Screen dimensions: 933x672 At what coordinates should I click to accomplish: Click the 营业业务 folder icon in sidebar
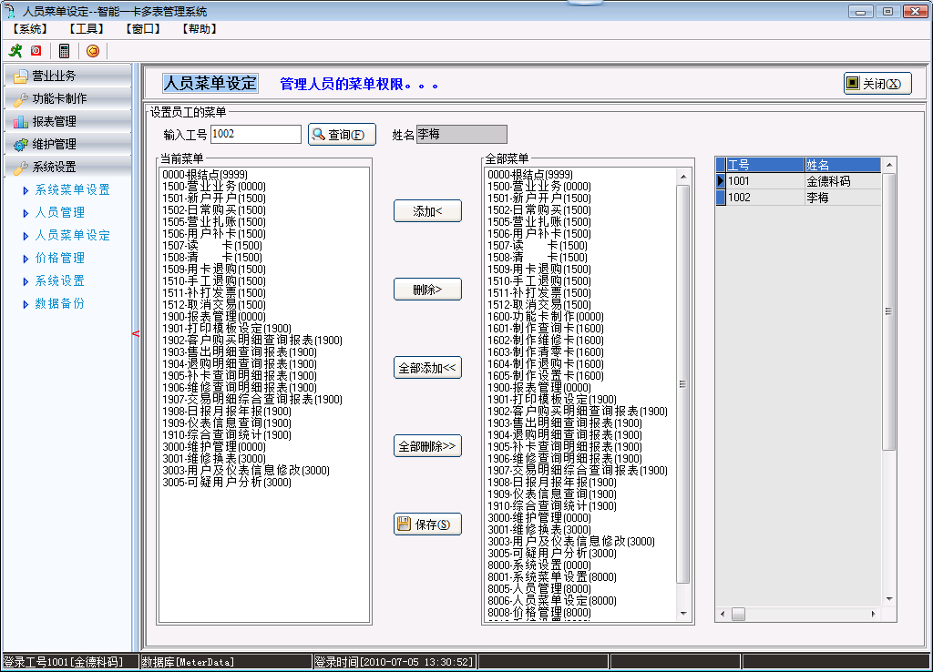(20, 76)
